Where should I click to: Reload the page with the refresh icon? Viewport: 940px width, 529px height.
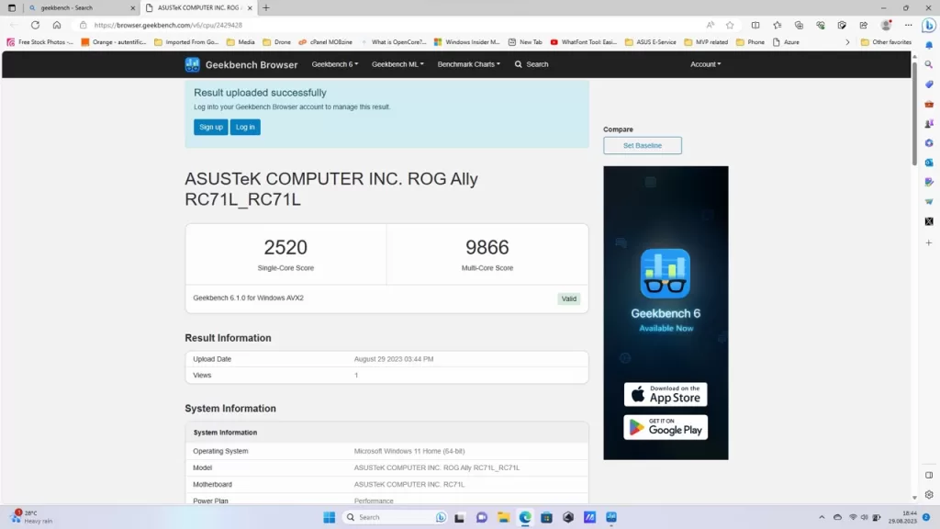click(36, 25)
